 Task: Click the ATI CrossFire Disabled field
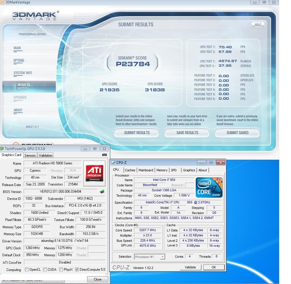[x=65, y=262]
